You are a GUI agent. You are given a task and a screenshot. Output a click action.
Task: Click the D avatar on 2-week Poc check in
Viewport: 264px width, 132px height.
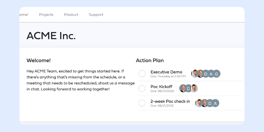pos(210,103)
